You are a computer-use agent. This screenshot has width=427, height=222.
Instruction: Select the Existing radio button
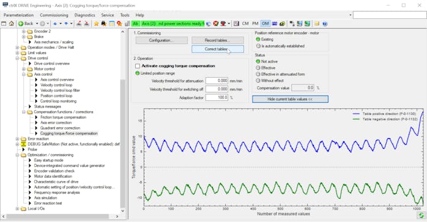[x=258, y=40]
